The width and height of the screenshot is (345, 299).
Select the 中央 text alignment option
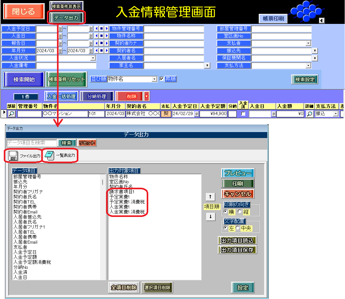(x=237, y=228)
